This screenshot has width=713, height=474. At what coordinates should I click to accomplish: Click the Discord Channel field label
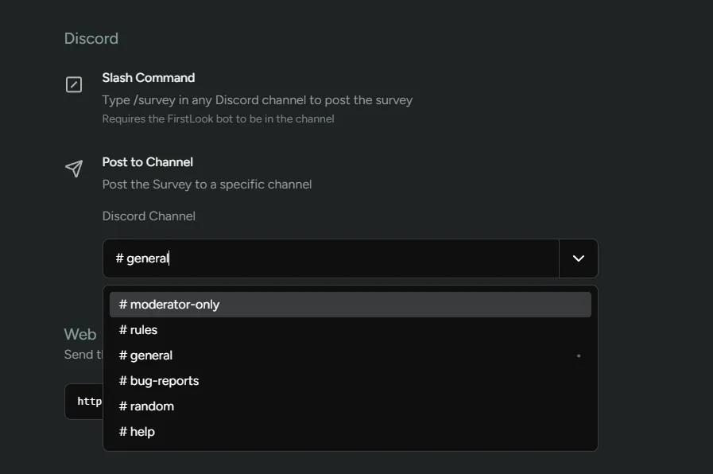coord(148,216)
